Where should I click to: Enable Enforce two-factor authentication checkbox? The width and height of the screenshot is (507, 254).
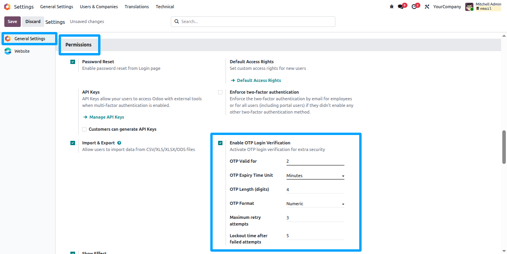(220, 92)
